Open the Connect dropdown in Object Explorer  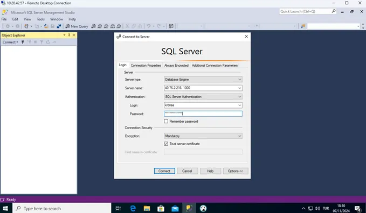(10, 42)
